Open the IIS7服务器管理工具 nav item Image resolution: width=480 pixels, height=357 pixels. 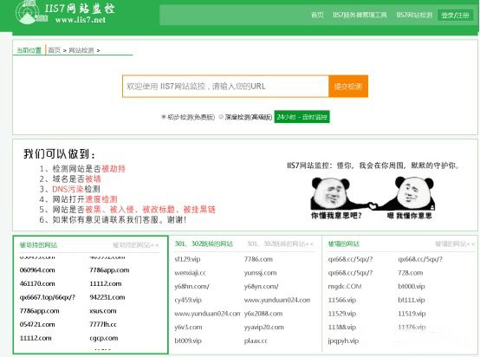click(360, 15)
